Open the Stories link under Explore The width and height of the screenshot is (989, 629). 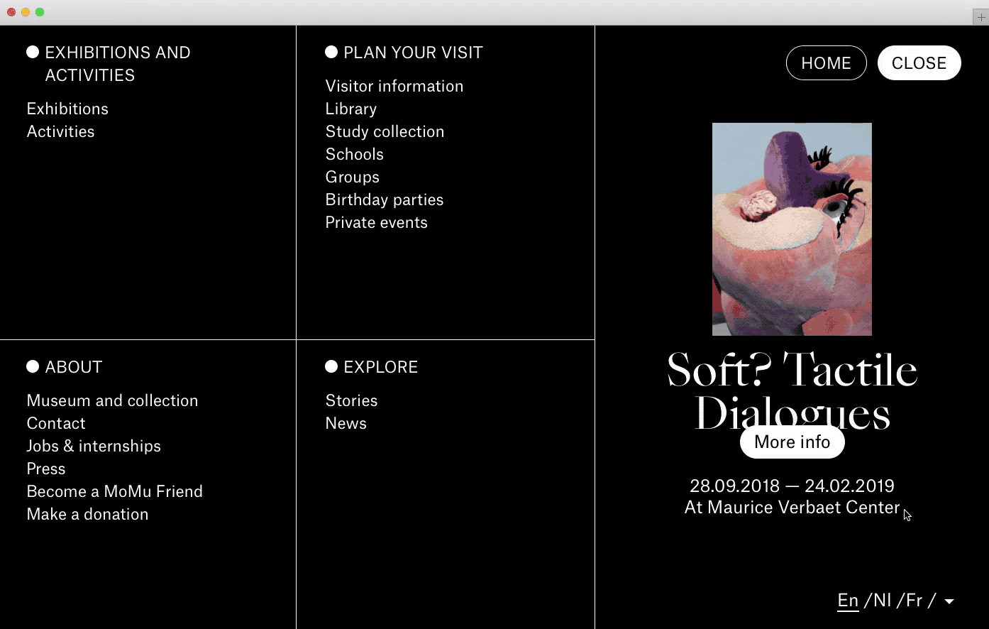pyautogui.click(x=351, y=400)
